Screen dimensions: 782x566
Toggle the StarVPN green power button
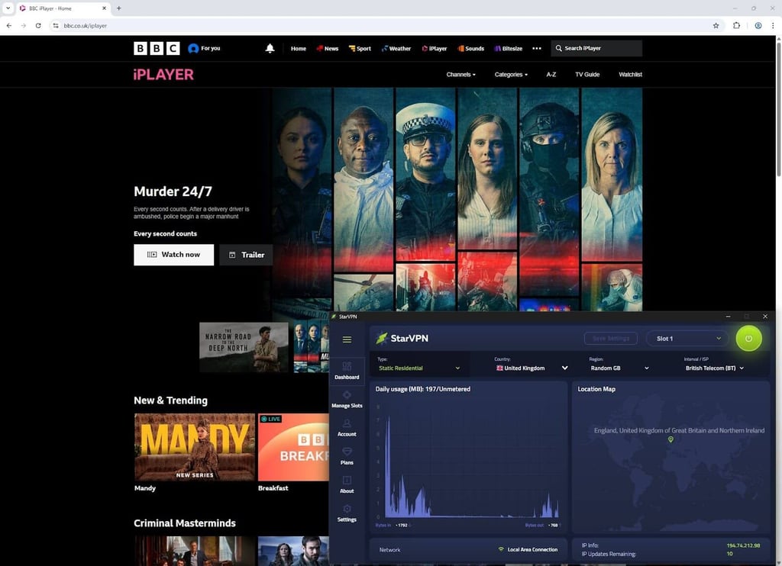coord(748,339)
